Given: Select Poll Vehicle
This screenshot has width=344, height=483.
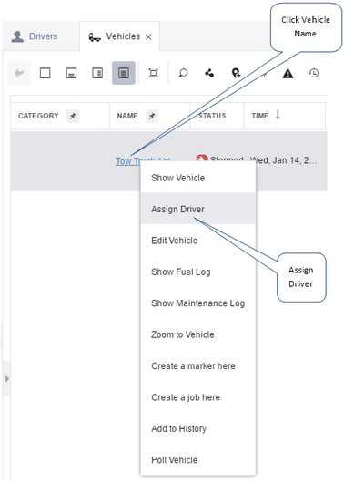Looking at the screenshot, I should tap(198, 460).
